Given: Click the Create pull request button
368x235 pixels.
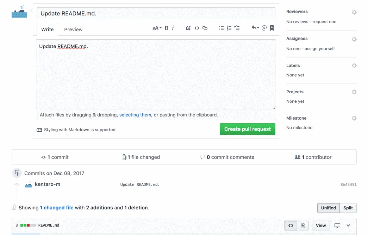Looking at the screenshot, I should pos(247,129).
